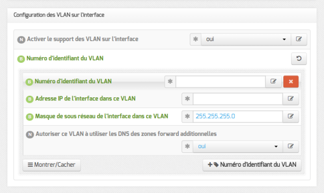Click asterisk icon beside Adresse IP input
The image size is (324, 193).
click(187, 99)
